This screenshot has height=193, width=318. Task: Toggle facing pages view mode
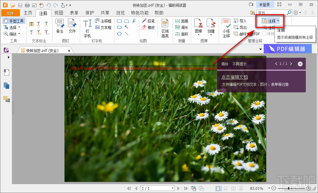click(x=233, y=188)
